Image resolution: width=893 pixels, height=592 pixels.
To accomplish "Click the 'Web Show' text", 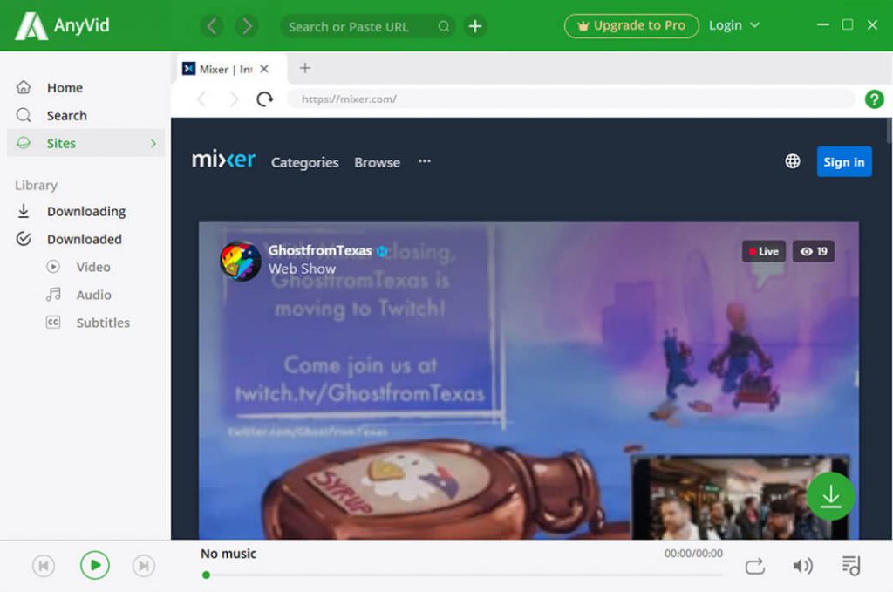I will click(302, 269).
